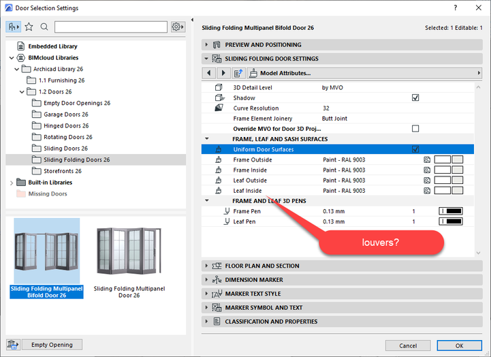Screen dimensions: 491x357
Task: Expand the Preview and Positioning panel
Action: (x=206, y=45)
